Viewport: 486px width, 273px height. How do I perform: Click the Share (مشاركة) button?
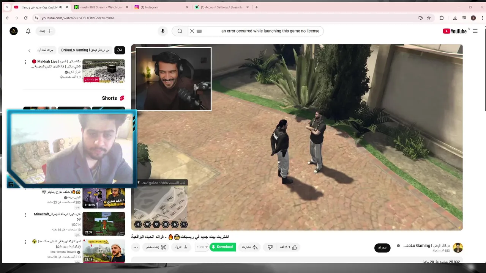click(250, 247)
